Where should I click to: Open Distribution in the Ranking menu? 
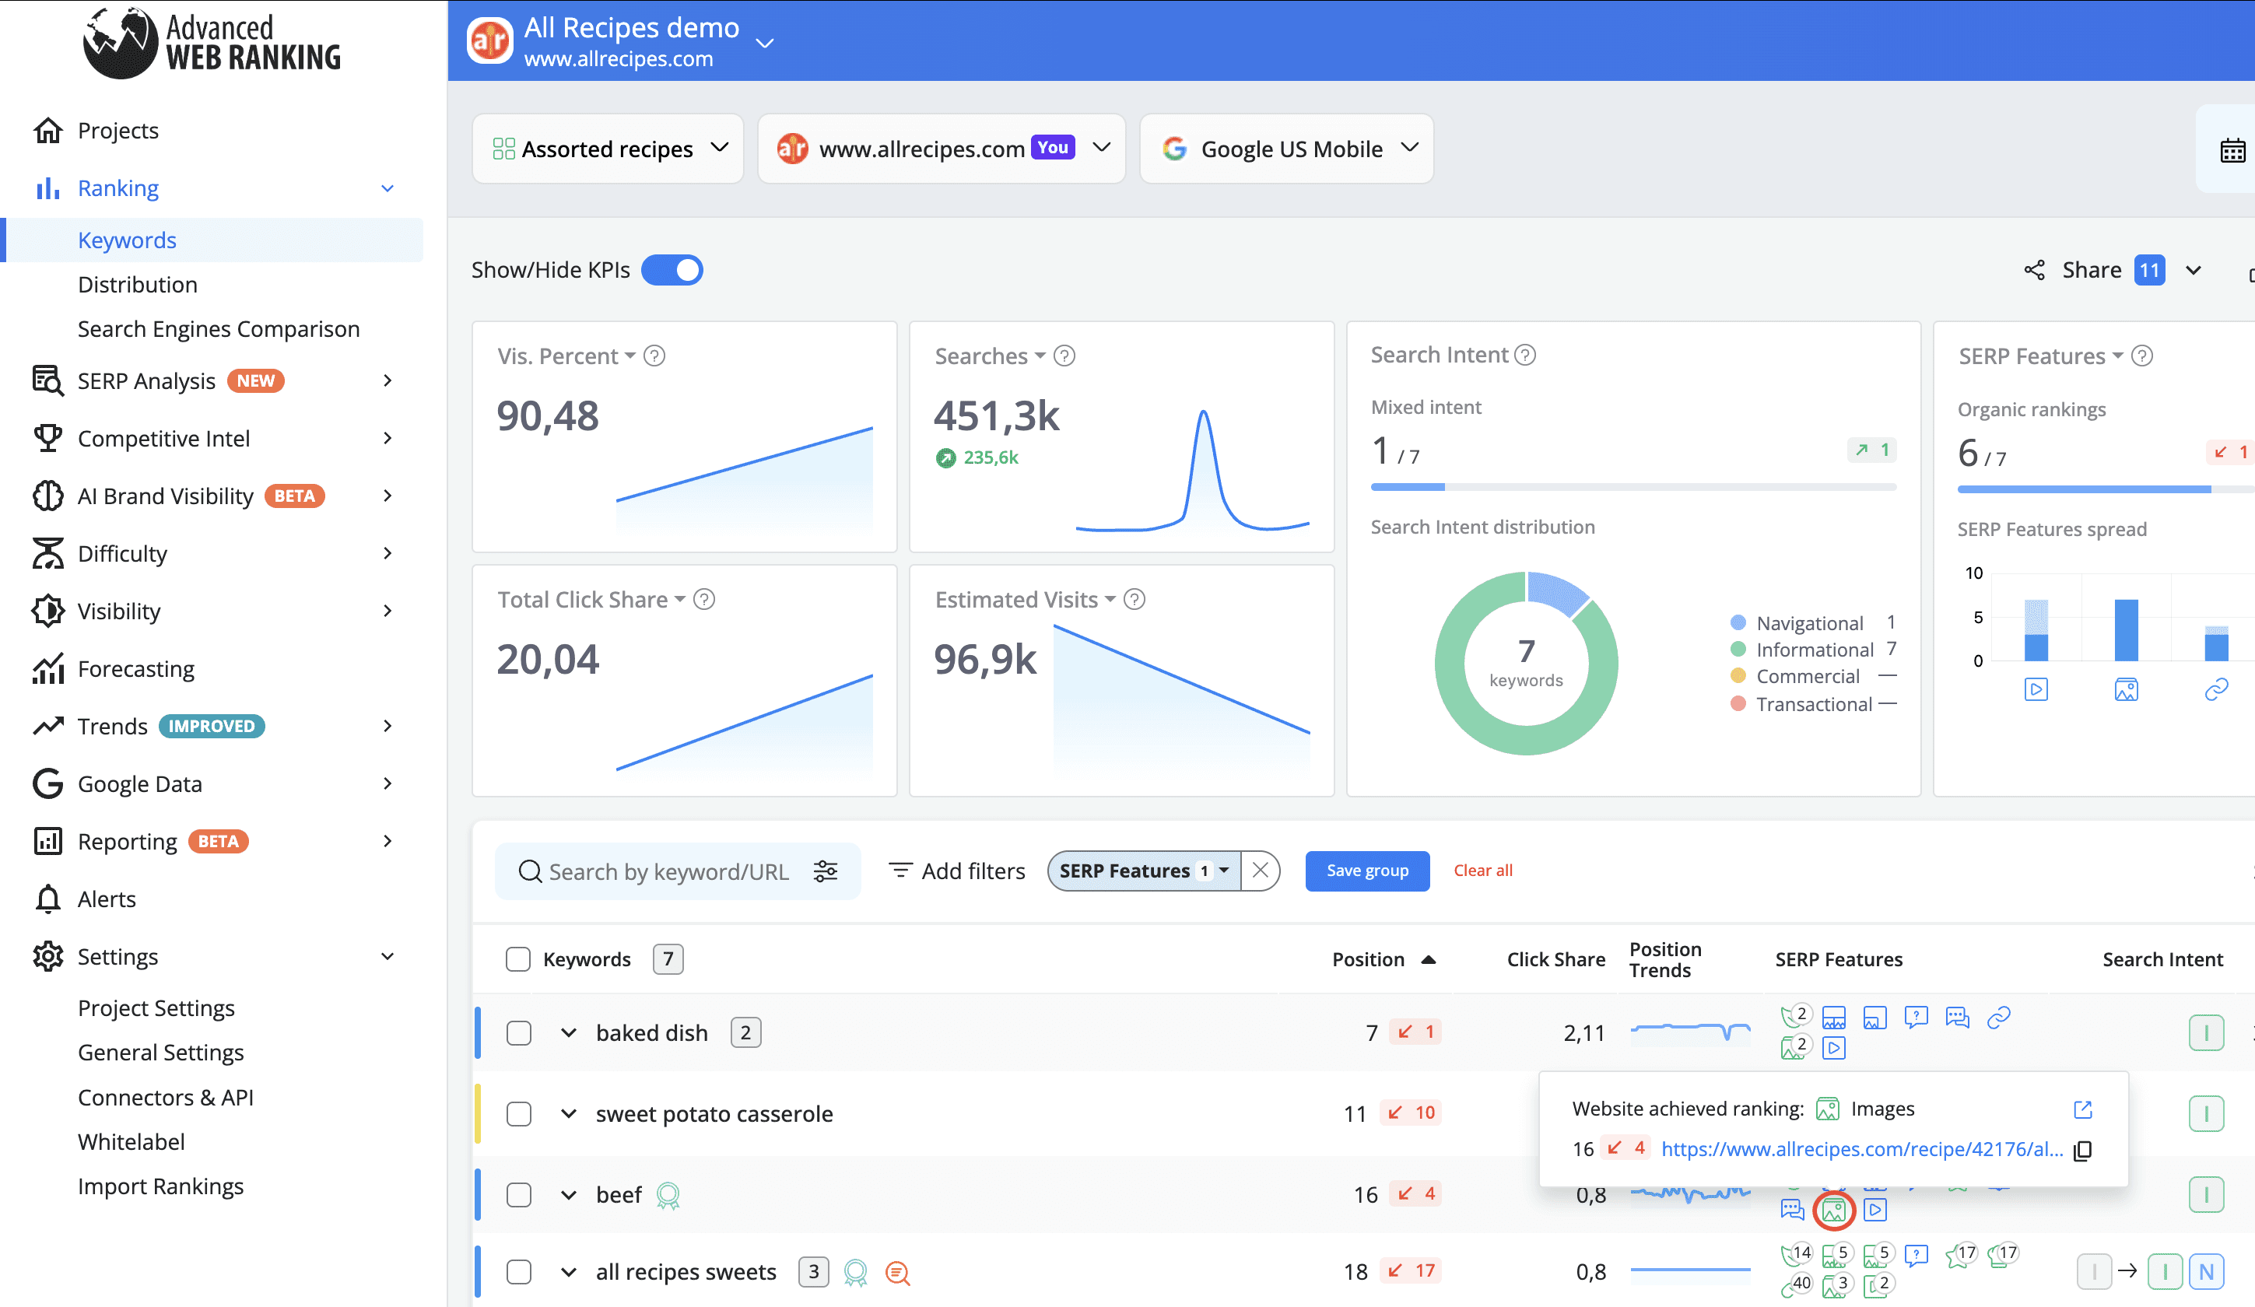(138, 285)
